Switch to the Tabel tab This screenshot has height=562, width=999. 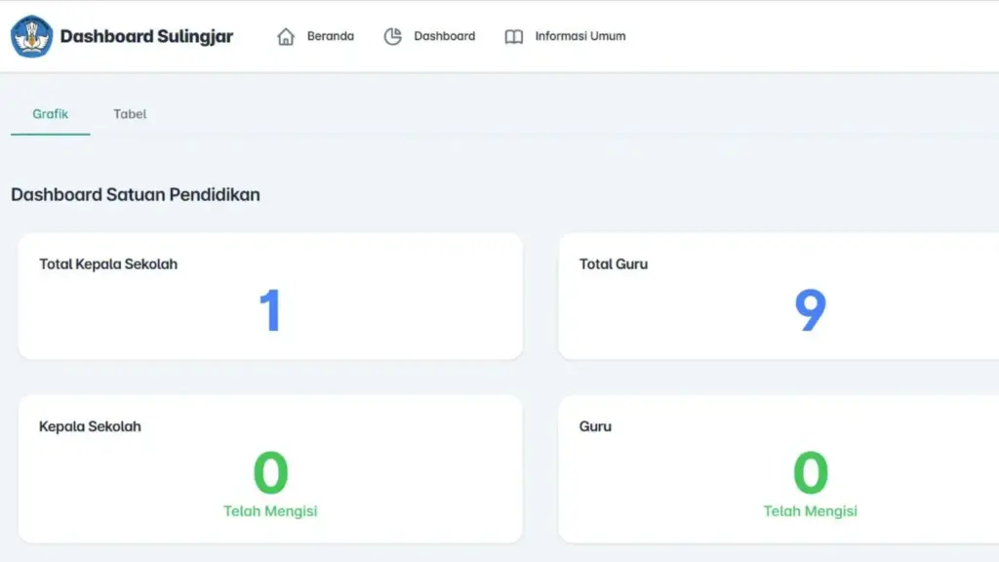coord(130,114)
